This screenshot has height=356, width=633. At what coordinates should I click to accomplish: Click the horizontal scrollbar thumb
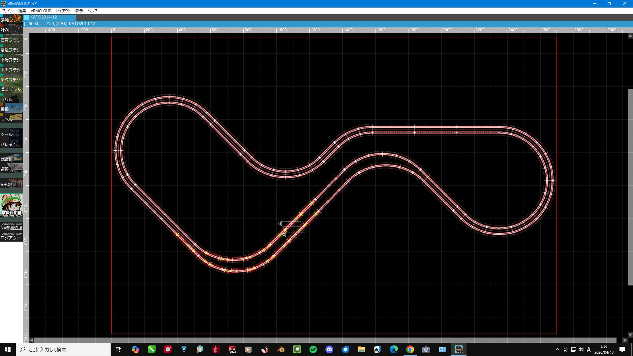(x=325, y=340)
